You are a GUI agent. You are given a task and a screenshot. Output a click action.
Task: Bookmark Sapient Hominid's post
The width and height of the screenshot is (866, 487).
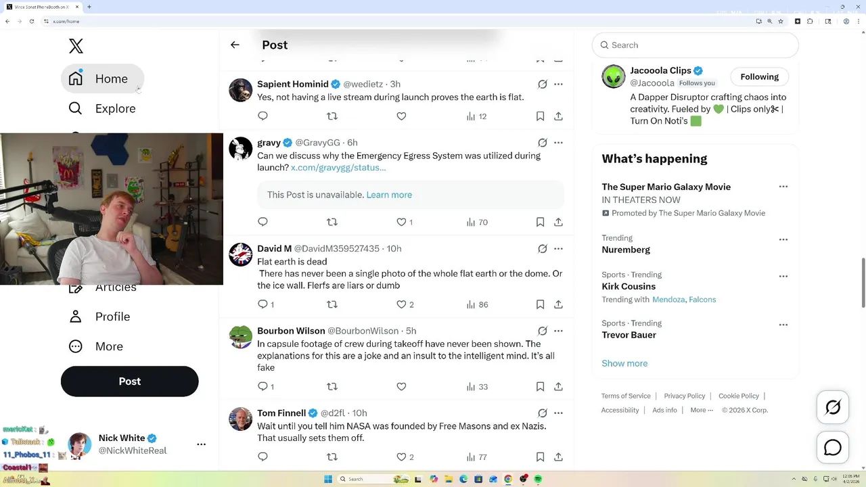click(540, 116)
